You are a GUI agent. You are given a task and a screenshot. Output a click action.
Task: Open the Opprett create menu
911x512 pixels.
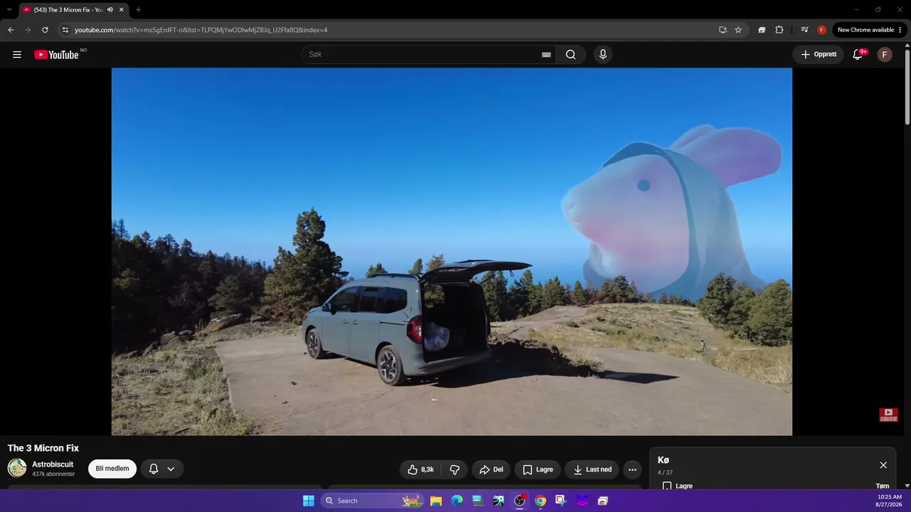click(818, 55)
